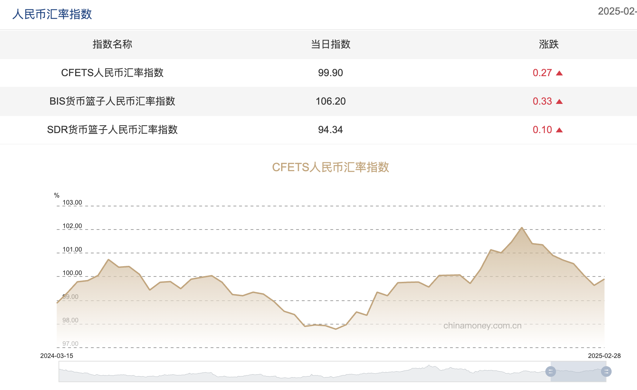Click the 当日指数 column header
This screenshot has width=637, height=390.
(x=330, y=45)
